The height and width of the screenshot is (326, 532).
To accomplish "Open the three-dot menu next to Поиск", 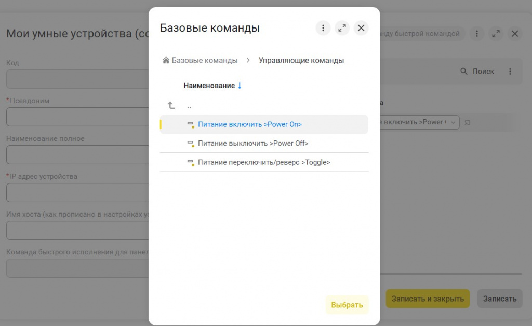I will [x=510, y=72].
